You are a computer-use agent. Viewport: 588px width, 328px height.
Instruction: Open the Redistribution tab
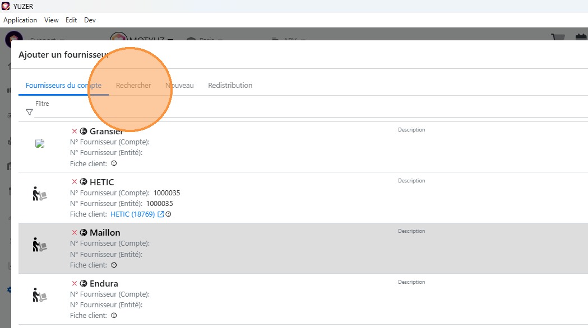[x=230, y=86]
